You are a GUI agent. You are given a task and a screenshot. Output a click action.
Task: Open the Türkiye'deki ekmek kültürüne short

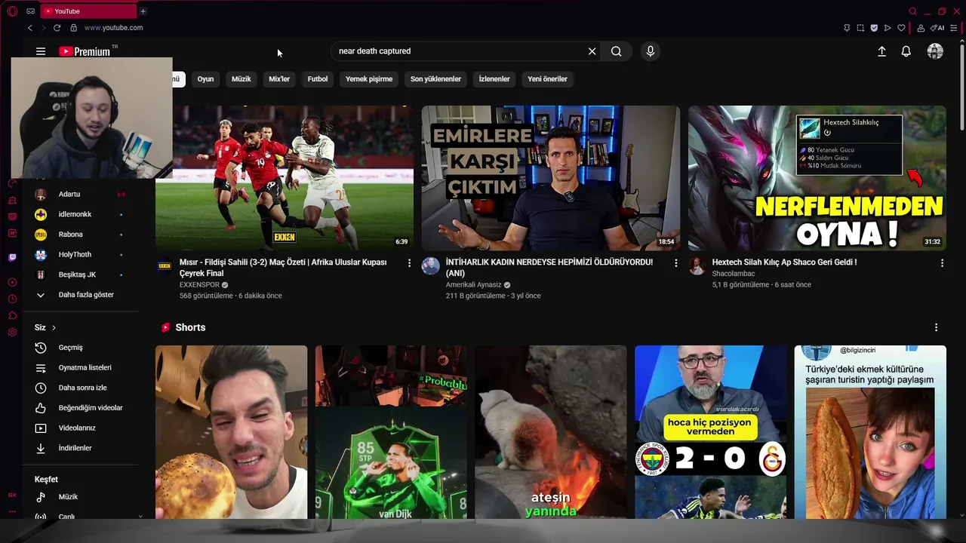tap(870, 432)
